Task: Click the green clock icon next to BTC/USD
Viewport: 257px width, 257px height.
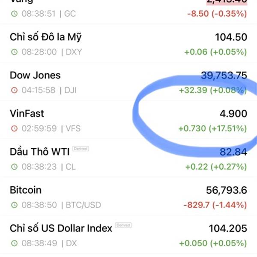Action: click(x=14, y=205)
